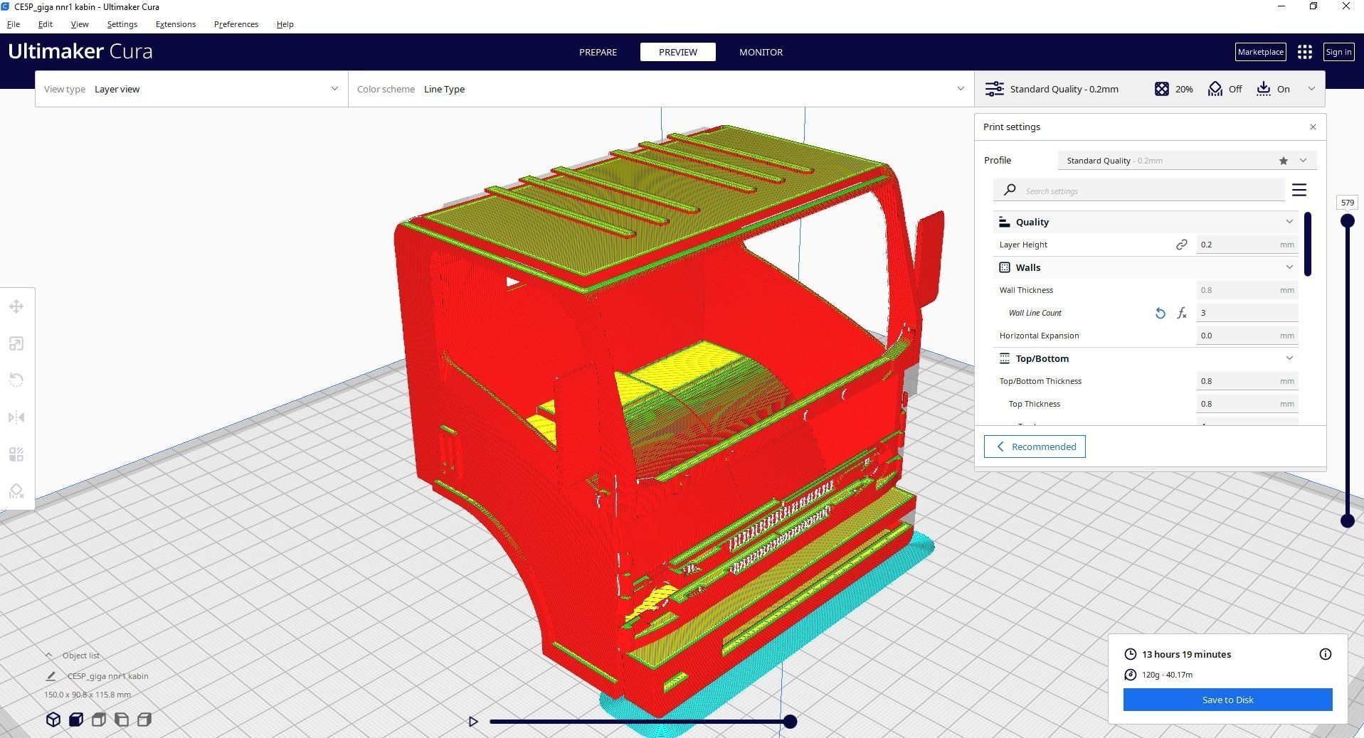Click Save to Disk
Screen dimensions: 1364x738
click(1227, 700)
